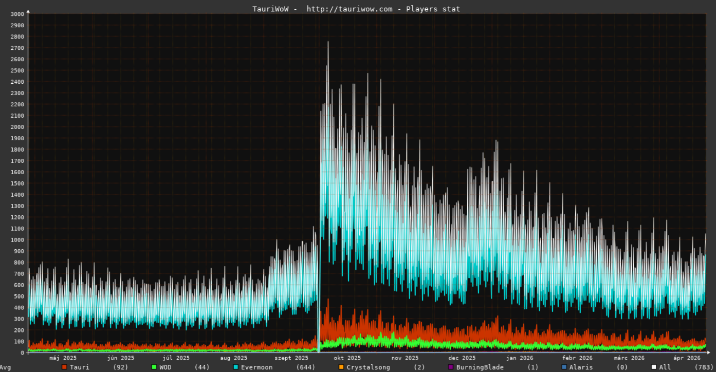716x372 pixels.
Task: Click the cyan Evermoon legend swatch
Action: pyautogui.click(x=236, y=367)
